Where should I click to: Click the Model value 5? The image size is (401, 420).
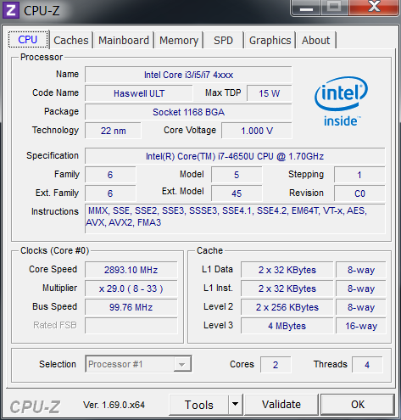(x=237, y=175)
